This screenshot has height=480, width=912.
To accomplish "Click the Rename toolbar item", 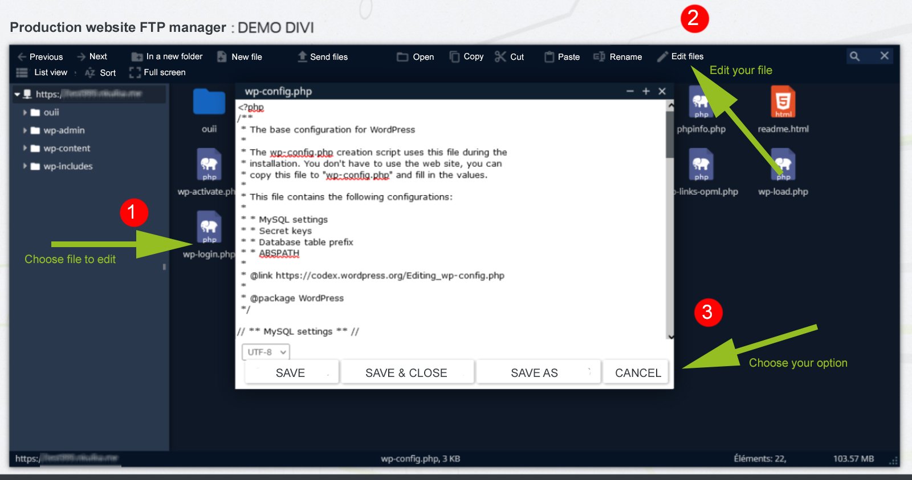I will click(x=618, y=57).
